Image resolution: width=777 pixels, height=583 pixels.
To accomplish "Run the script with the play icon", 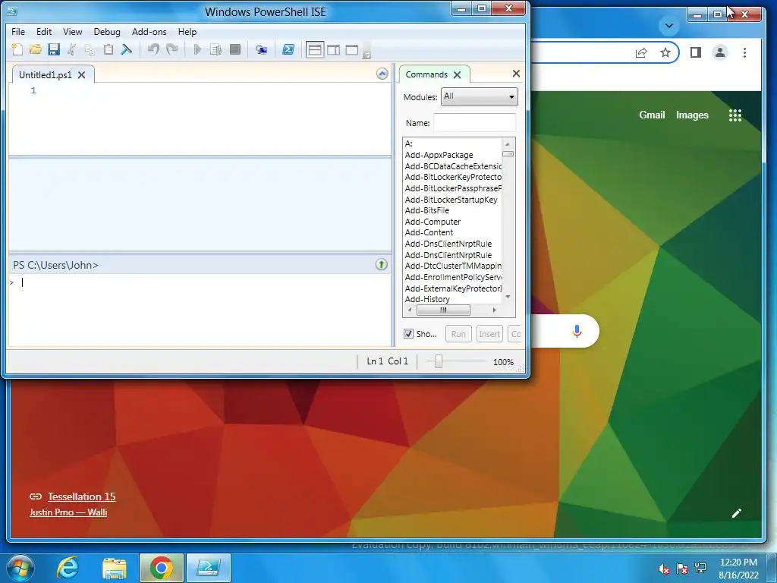I will click(197, 49).
